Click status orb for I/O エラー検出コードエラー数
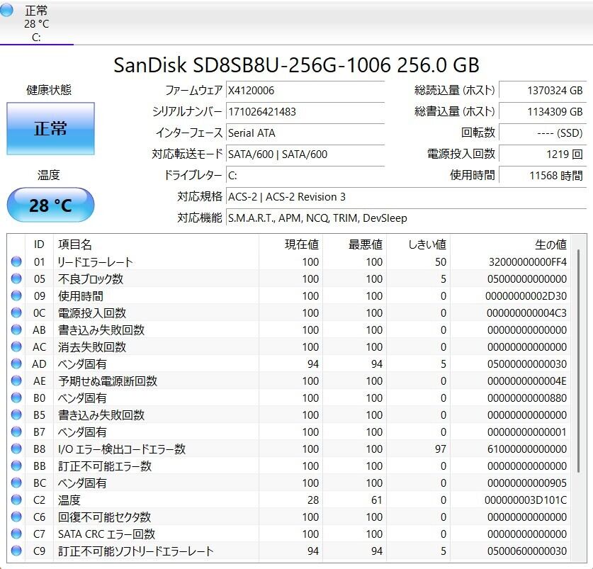The width and height of the screenshot is (593, 569). point(16,449)
